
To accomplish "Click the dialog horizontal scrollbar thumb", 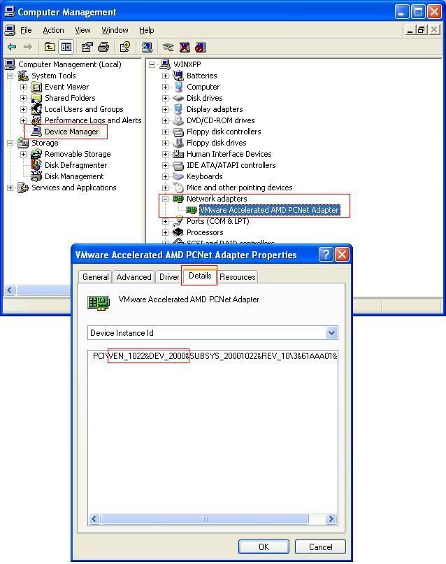I will tap(205, 519).
